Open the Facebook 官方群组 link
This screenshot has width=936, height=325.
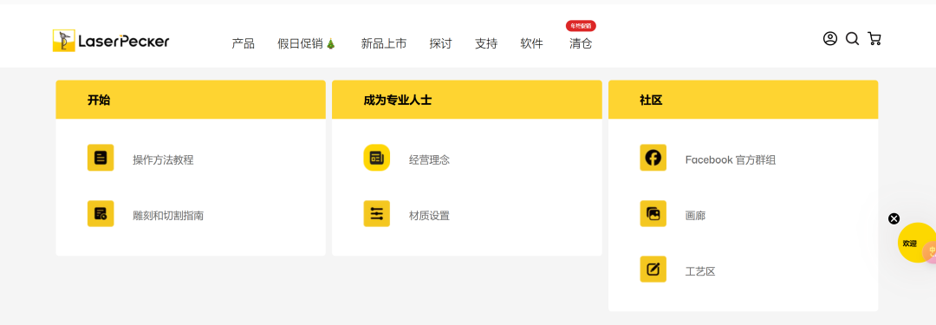pyautogui.click(x=731, y=160)
